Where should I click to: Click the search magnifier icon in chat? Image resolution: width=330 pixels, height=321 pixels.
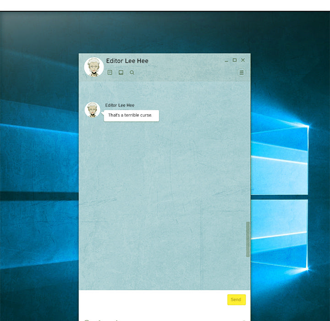132,72
